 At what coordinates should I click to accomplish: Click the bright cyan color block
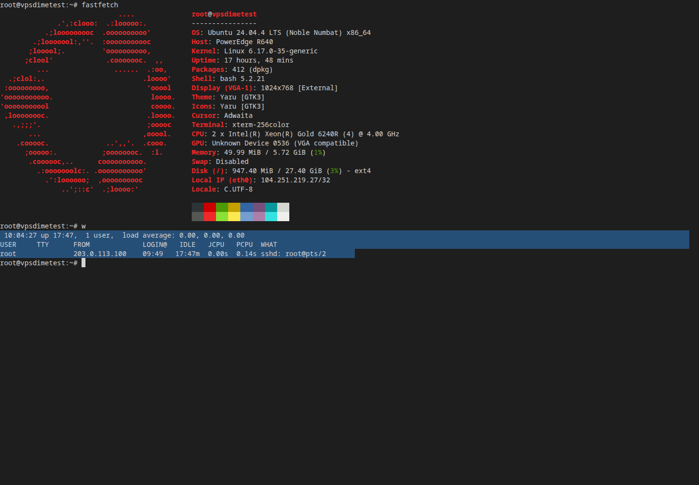pyautogui.click(x=271, y=216)
